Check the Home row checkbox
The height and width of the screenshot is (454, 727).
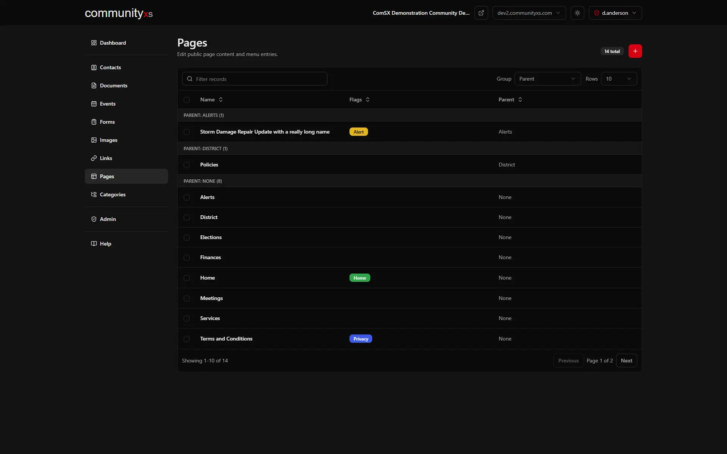[x=187, y=278]
